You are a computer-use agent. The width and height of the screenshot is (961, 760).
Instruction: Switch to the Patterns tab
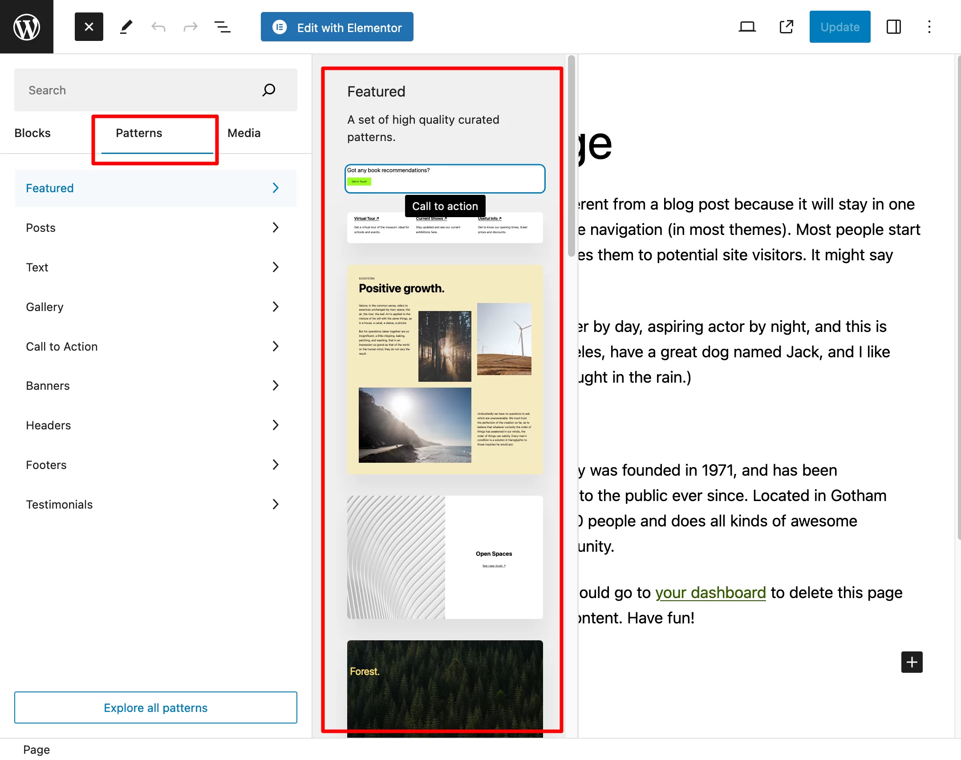click(139, 133)
